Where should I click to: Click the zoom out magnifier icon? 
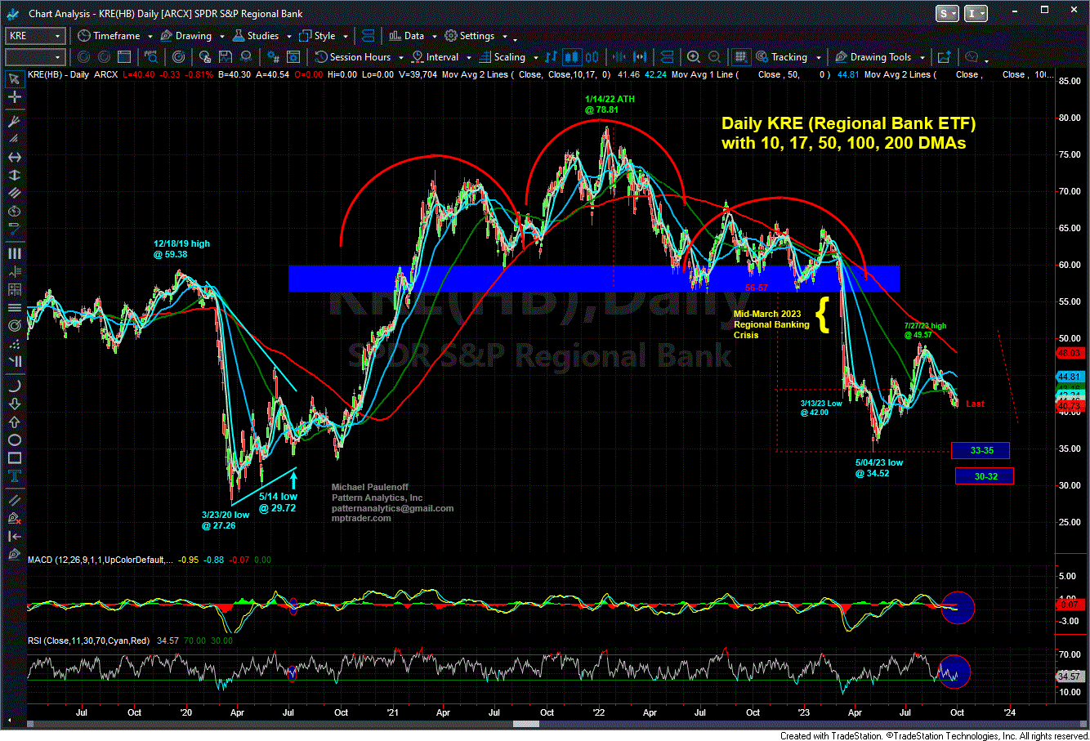pos(715,57)
